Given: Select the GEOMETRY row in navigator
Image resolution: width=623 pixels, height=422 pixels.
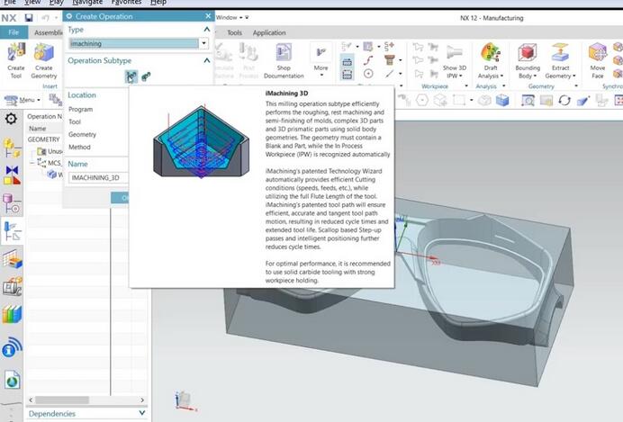Looking at the screenshot, I should pos(44,139).
